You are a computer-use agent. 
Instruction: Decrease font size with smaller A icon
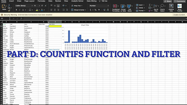pyautogui.click(x=45, y=6)
